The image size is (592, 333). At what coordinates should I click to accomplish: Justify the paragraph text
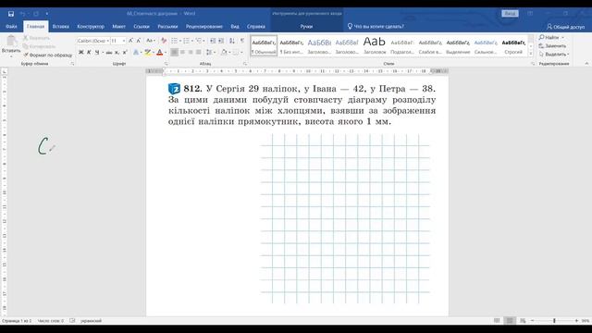coord(198,52)
